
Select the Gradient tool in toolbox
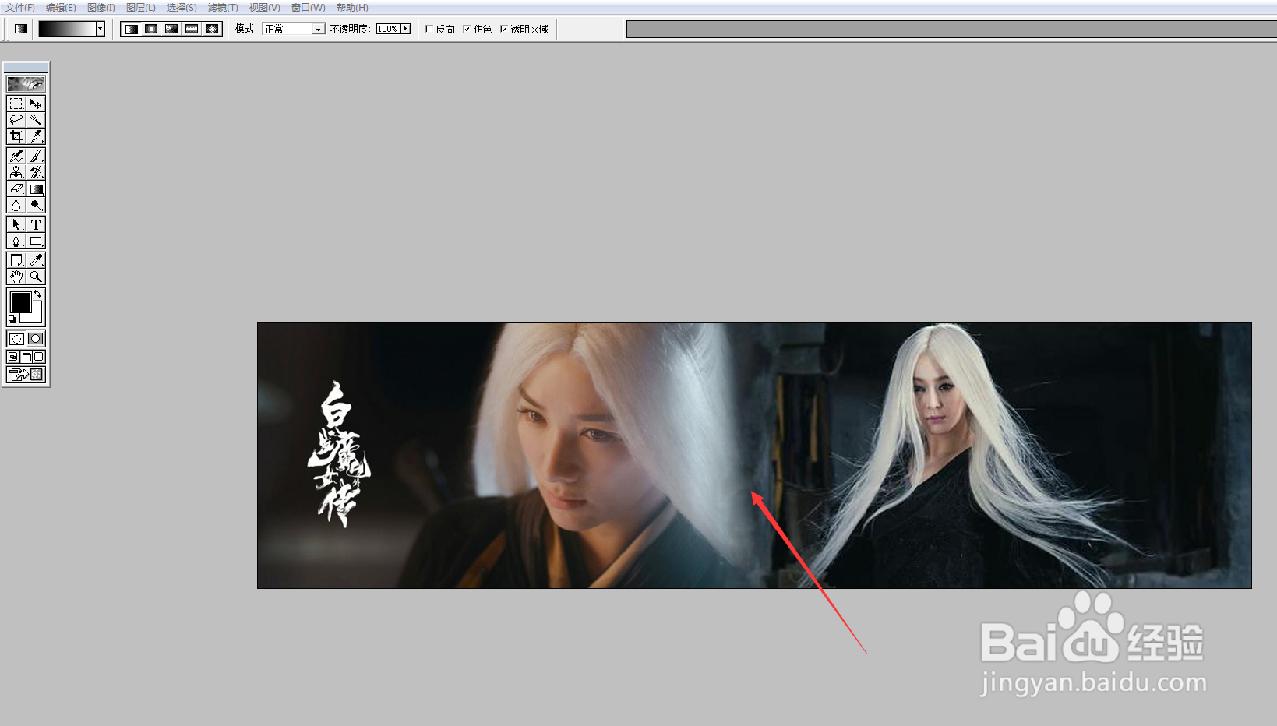36,189
